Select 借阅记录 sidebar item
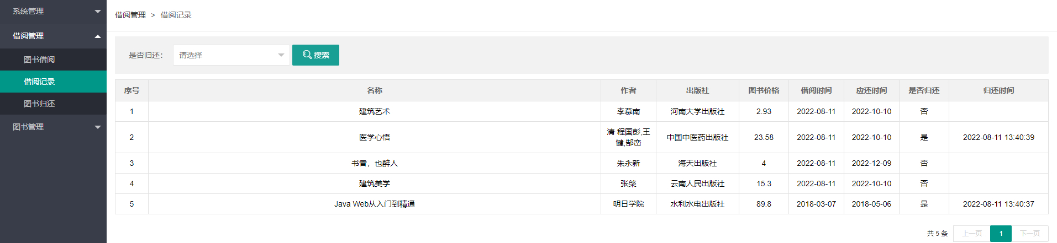Screen dimensions: 1057x243 [53, 82]
